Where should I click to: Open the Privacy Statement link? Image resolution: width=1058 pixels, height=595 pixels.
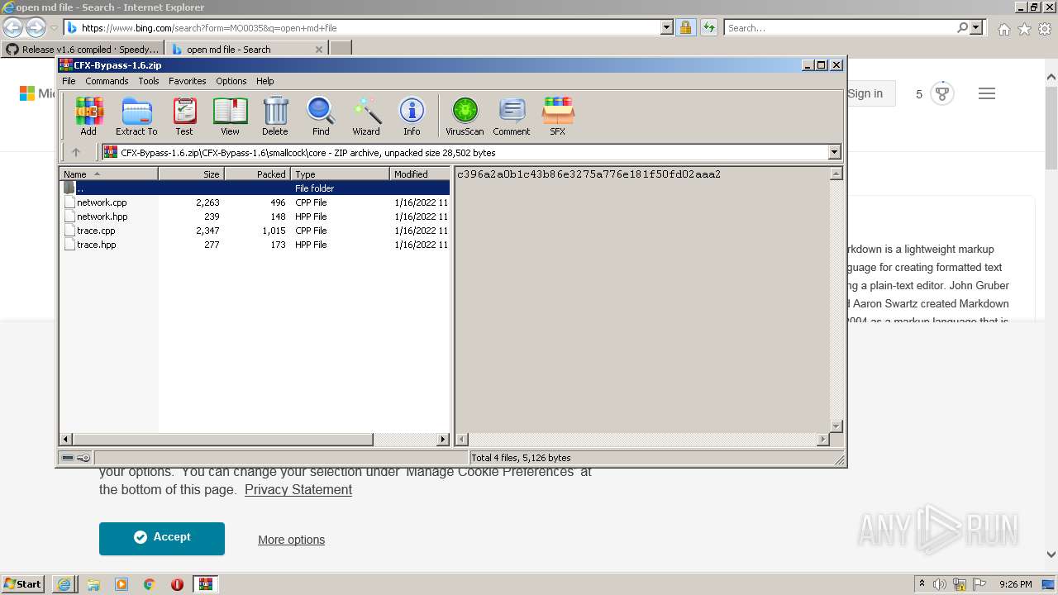click(x=298, y=489)
